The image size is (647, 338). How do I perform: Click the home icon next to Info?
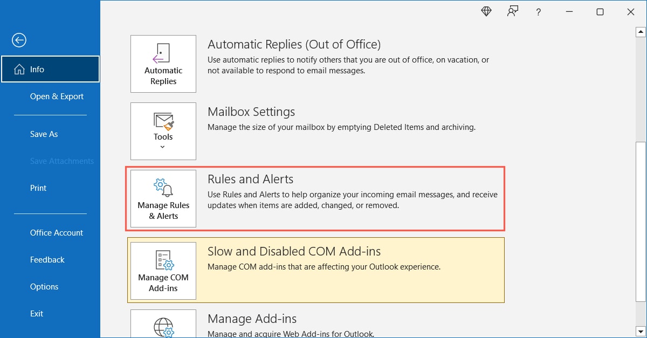pos(20,69)
